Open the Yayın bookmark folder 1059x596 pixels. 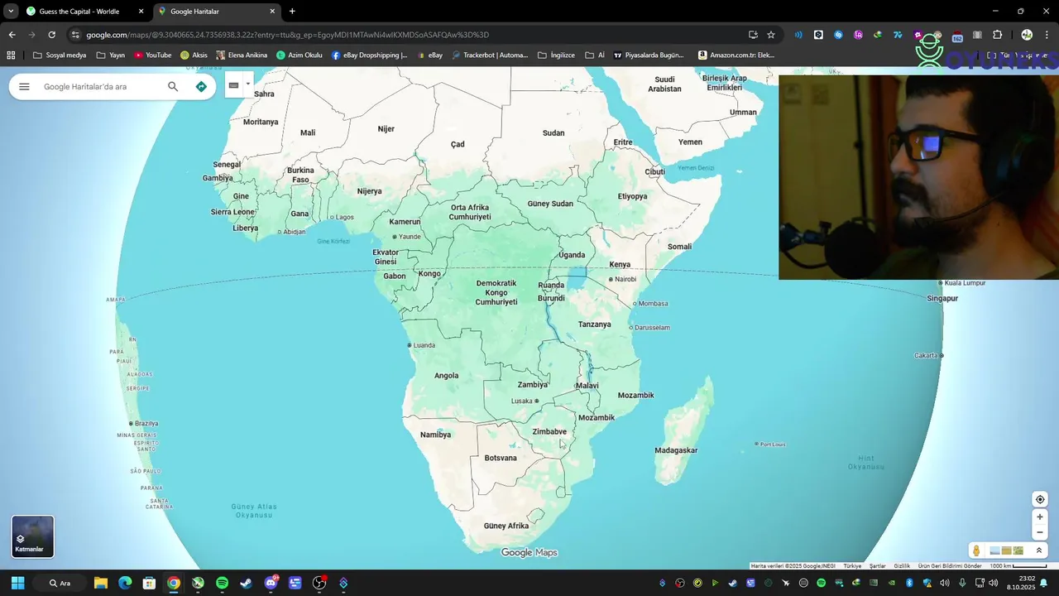point(111,55)
